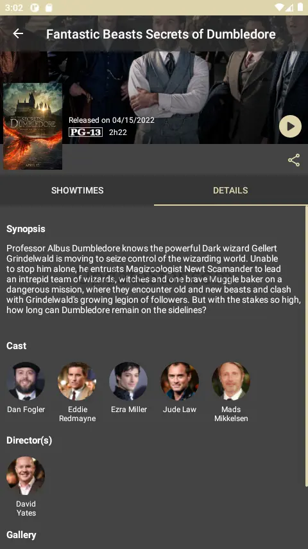Open Jude Law's cast photo
The width and height of the screenshot is (308, 549).
[180, 381]
